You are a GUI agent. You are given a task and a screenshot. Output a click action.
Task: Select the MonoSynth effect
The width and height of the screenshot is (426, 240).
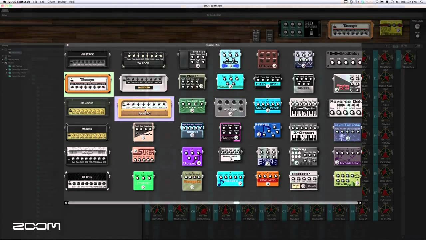coord(304,108)
